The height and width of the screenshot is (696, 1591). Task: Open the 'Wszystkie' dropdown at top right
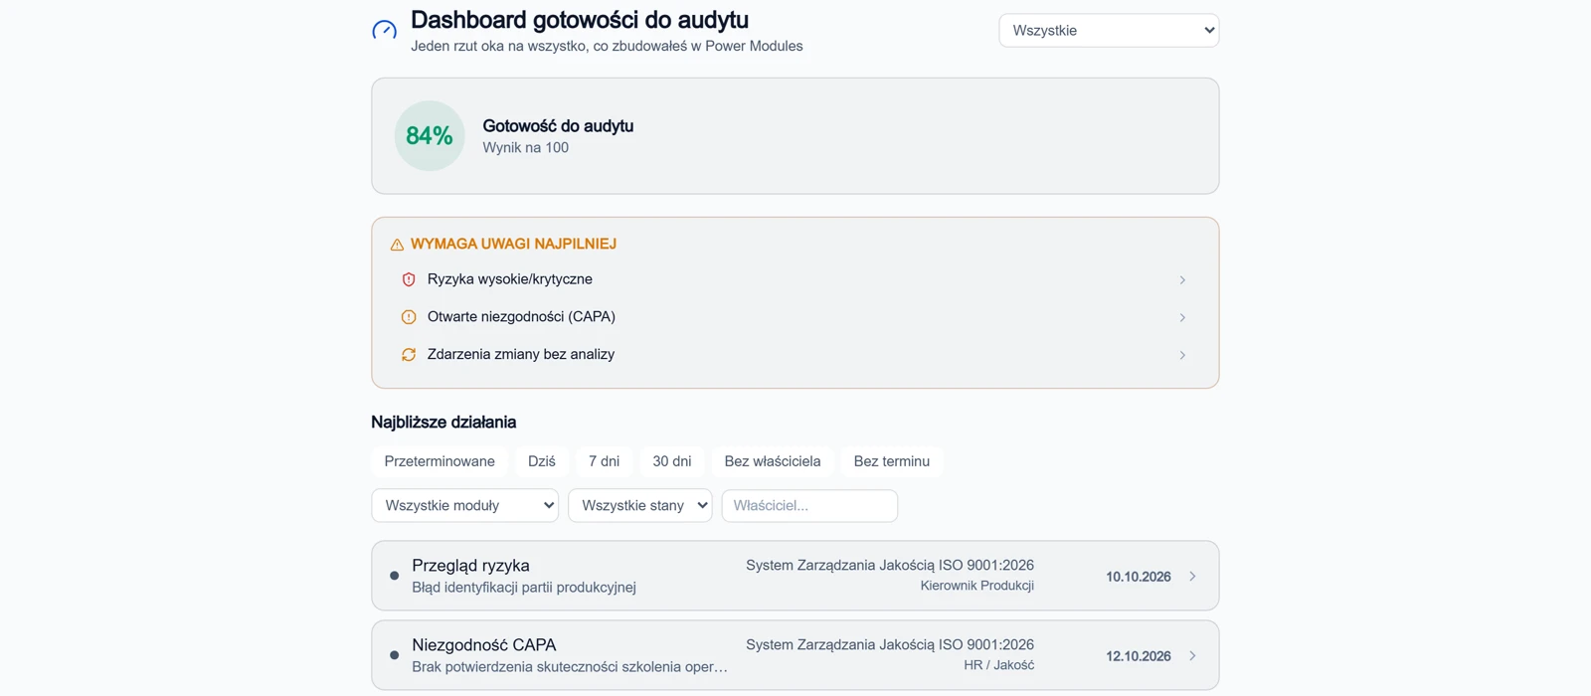1109,30
